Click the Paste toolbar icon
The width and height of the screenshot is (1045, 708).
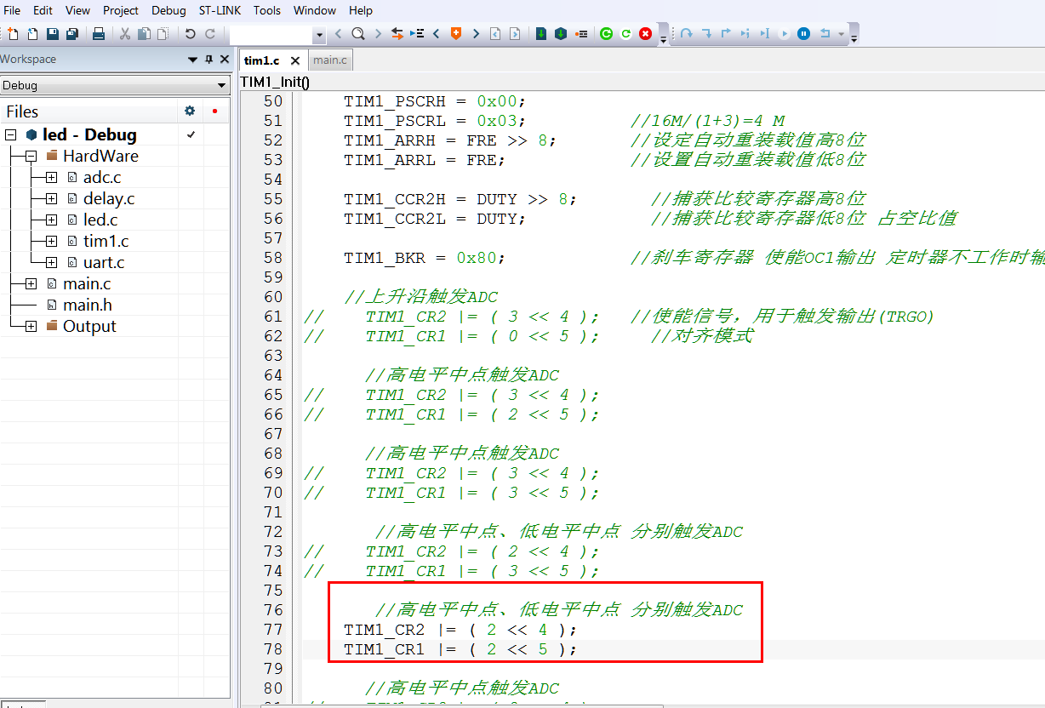(163, 34)
